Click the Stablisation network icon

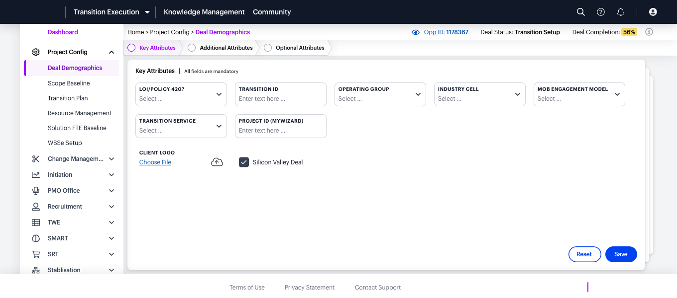(x=36, y=270)
